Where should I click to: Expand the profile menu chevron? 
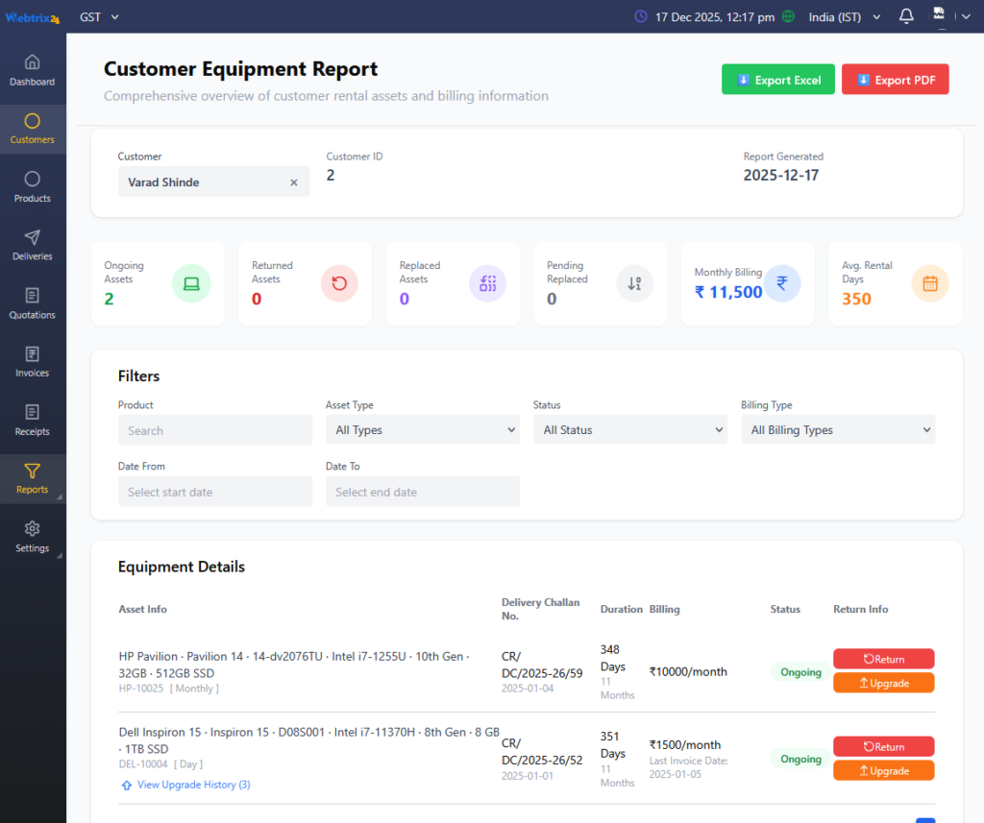[966, 17]
